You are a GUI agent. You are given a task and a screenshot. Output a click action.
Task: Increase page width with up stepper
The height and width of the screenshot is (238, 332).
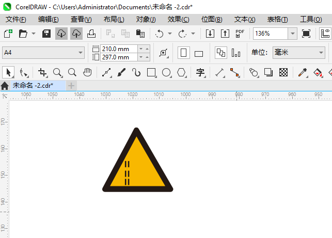[147, 49]
